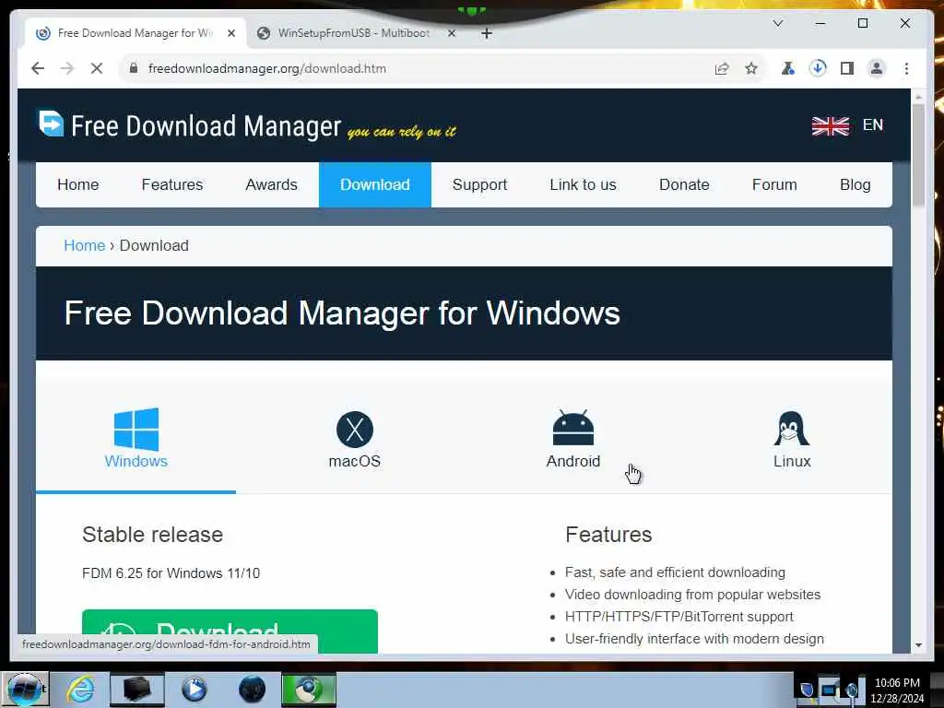Viewport: 944px width, 708px height.
Task: Click the Show desktop button
Action: (937, 690)
